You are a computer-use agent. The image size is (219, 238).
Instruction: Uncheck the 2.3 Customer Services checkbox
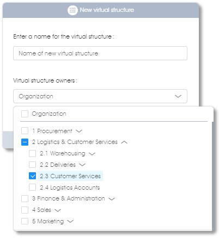[32, 176]
